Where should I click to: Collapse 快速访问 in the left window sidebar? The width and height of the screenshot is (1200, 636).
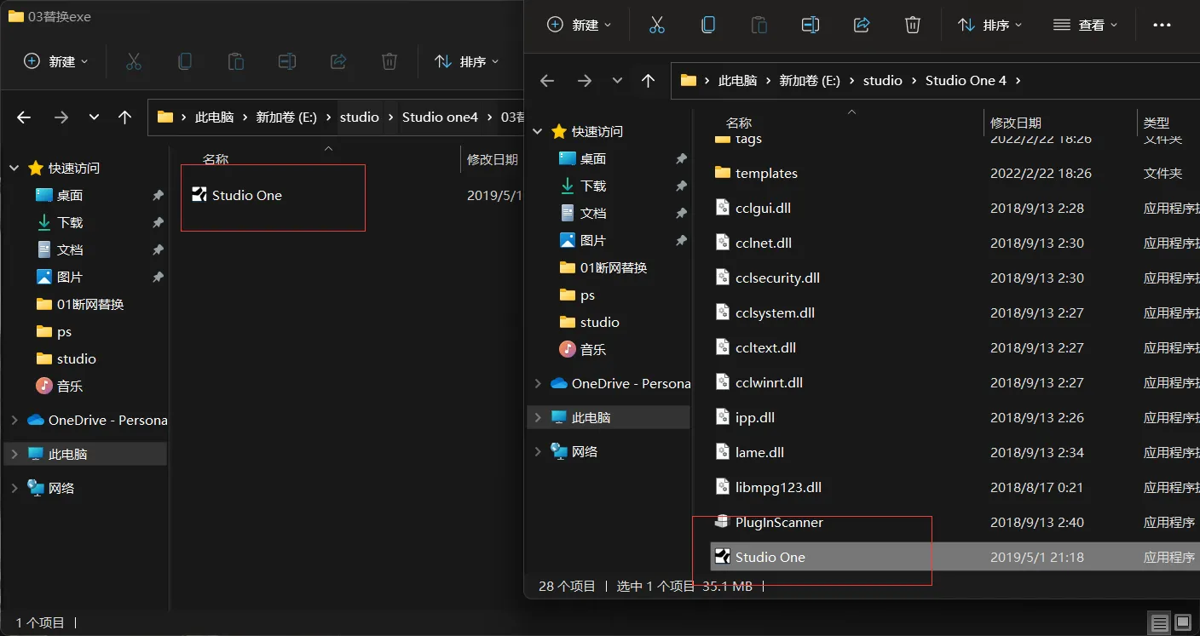click(x=14, y=169)
